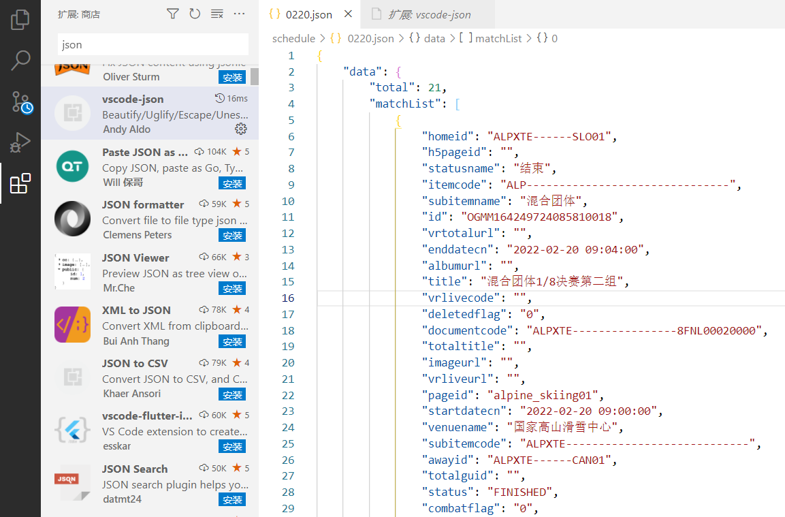Image resolution: width=785 pixels, height=517 pixels.
Task: Install the JSON Search extension
Action: pos(231,500)
